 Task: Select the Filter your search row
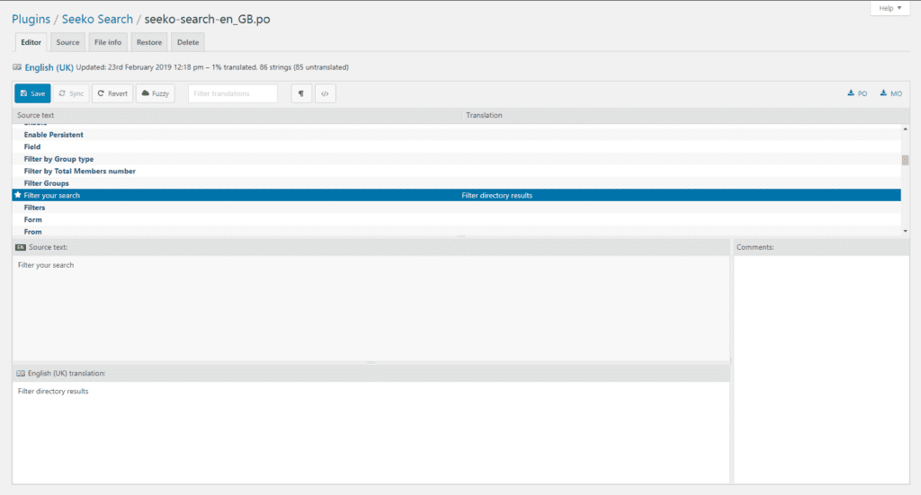(x=456, y=195)
